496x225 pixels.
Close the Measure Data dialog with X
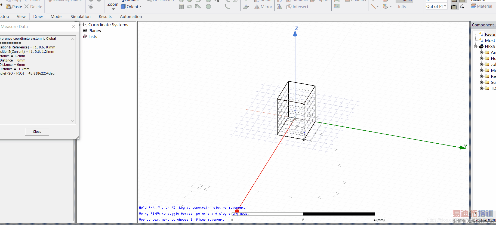[x=73, y=27]
